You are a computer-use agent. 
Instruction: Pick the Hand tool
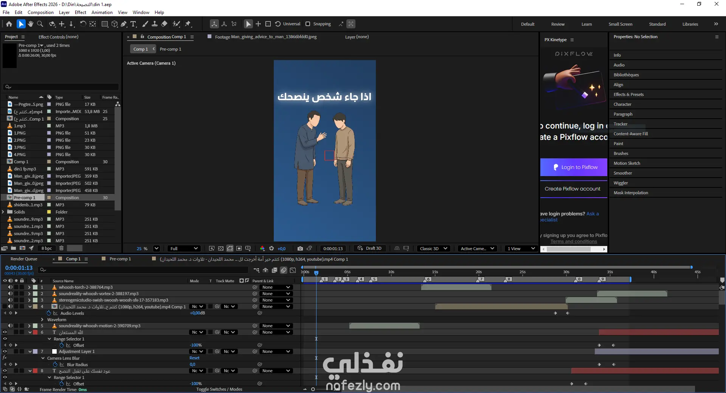point(31,24)
